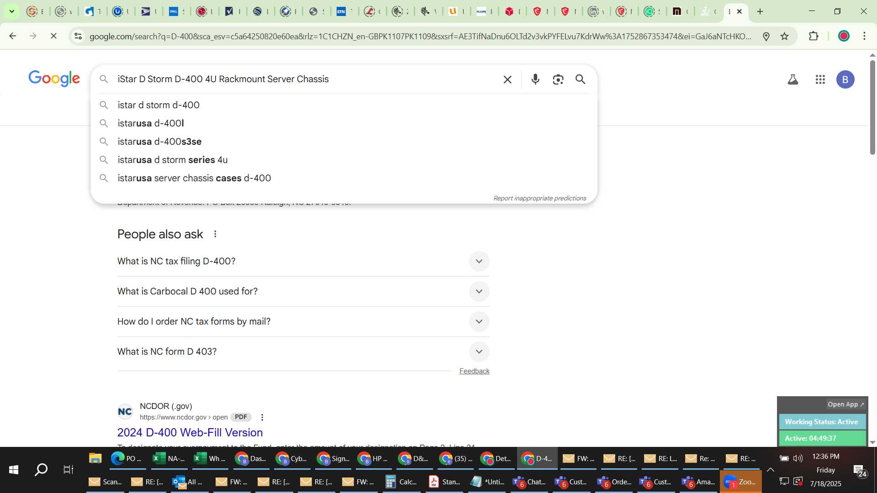The height and width of the screenshot is (493, 877).
Task: Click 'Open App' on the status widget
Action: 845,404
